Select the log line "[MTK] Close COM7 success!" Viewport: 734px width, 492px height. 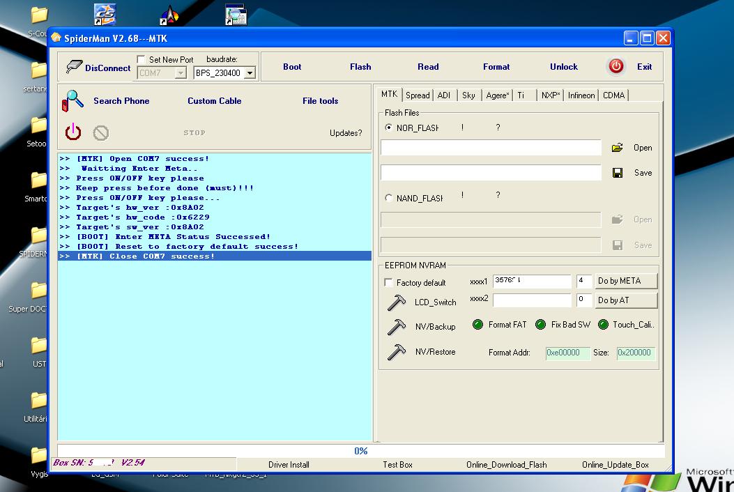215,256
